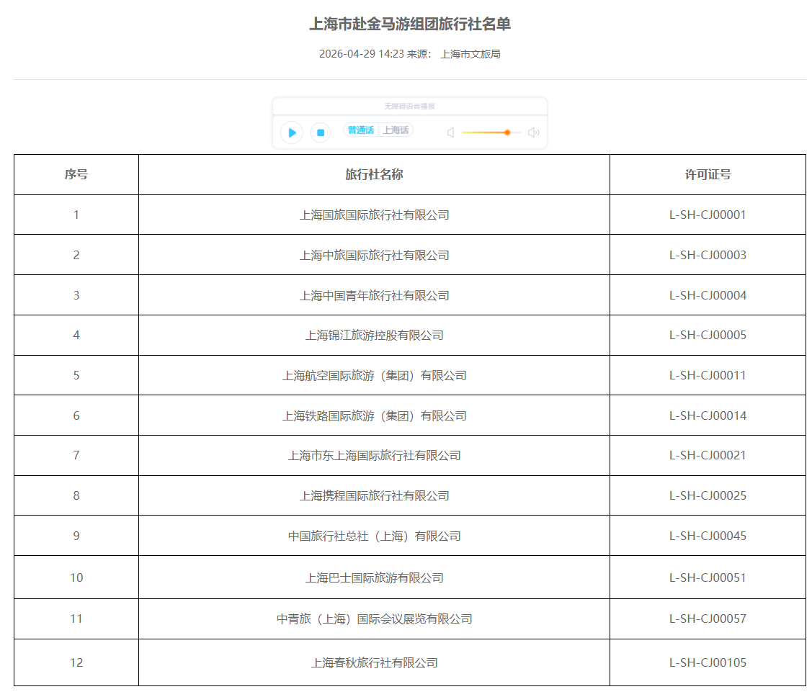Click the orange volume slider handle
Screen dimensions: 812x697
[507, 132]
